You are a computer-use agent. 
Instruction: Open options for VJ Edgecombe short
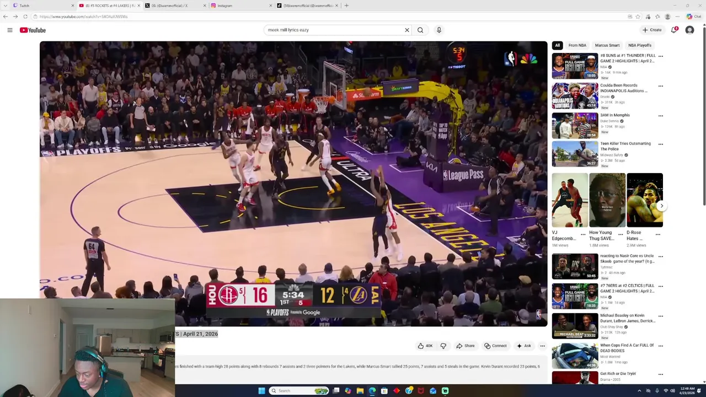pyautogui.click(x=583, y=234)
